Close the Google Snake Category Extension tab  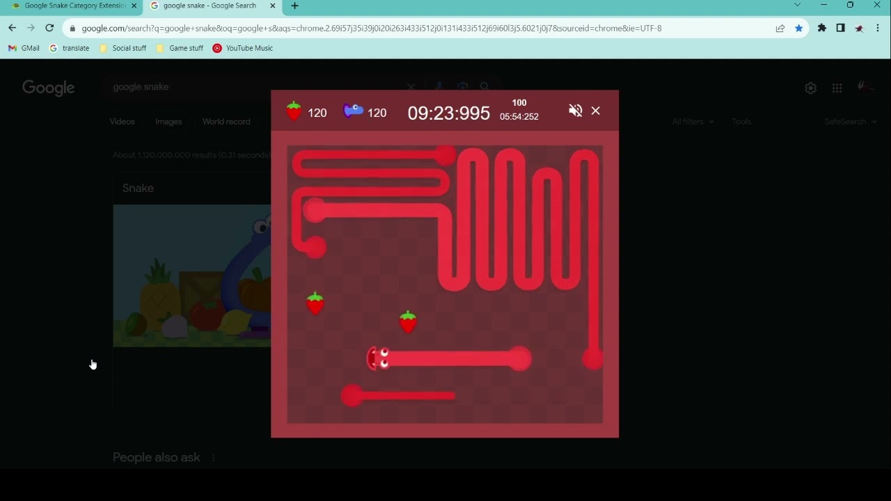click(x=134, y=6)
